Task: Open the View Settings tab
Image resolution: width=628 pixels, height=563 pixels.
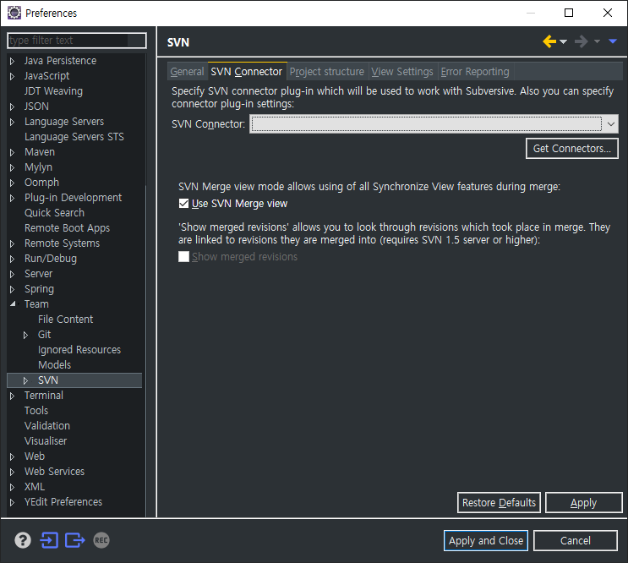Action: click(x=402, y=72)
